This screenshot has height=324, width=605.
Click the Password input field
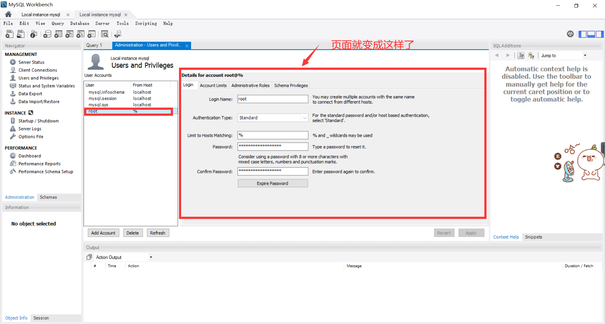tap(273, 147)
